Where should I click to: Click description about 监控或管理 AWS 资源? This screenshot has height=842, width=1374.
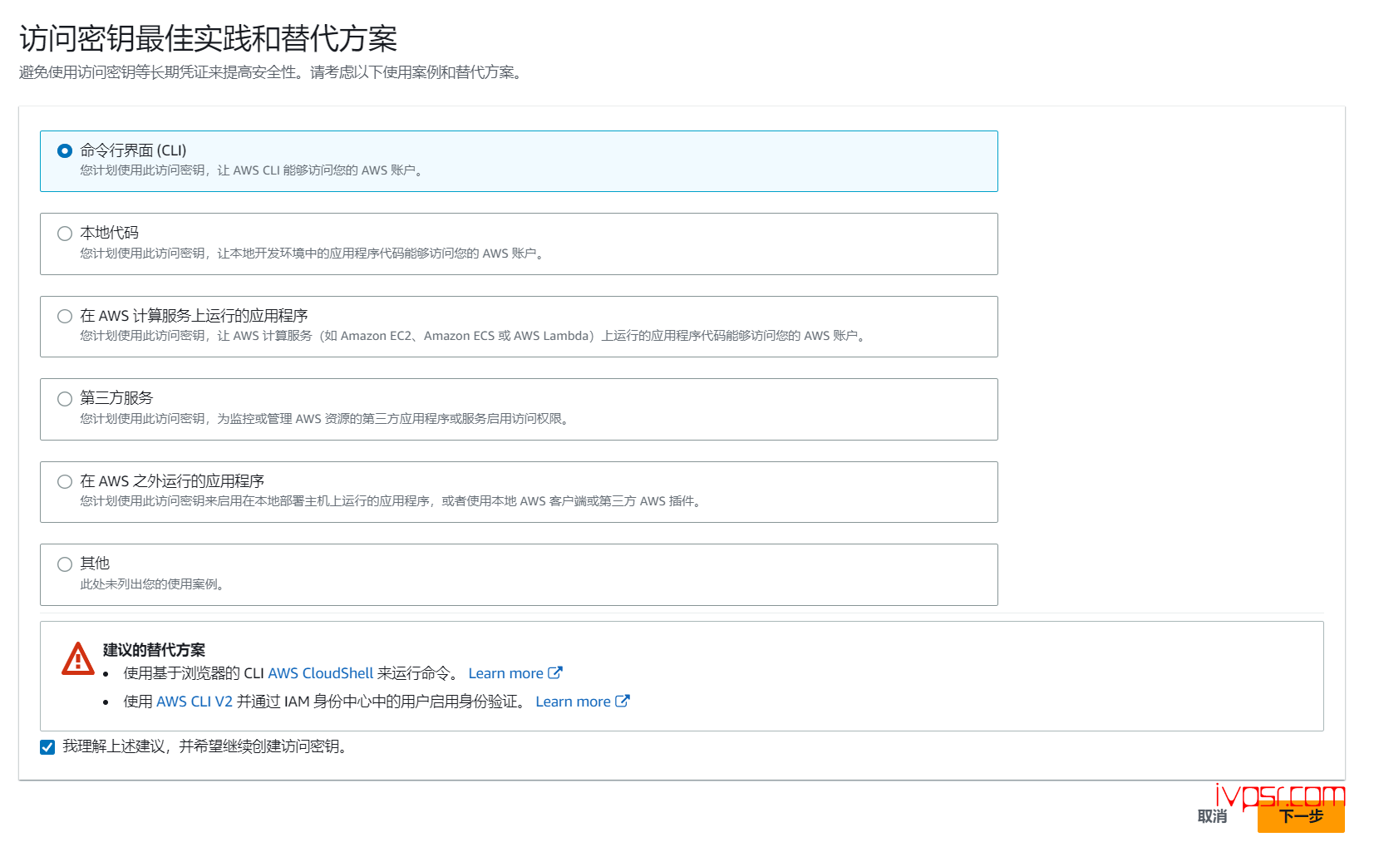click(326, 419)
